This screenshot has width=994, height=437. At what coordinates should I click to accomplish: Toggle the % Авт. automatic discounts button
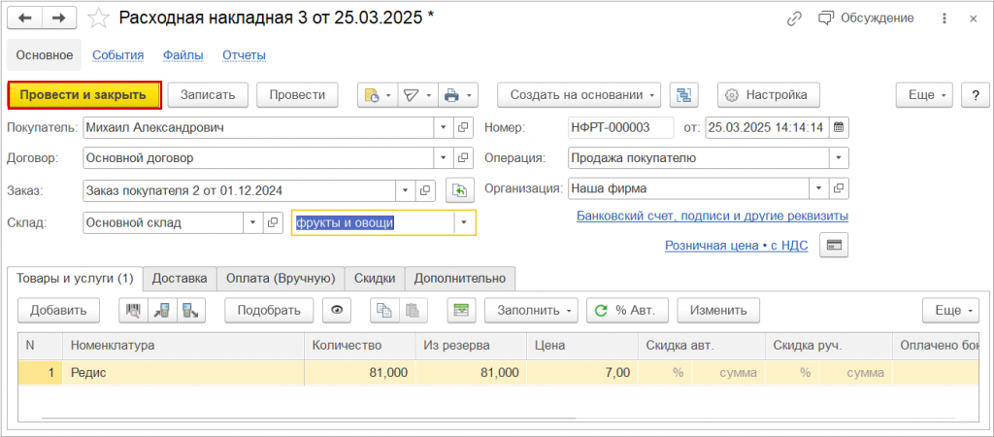click(627, 310)
